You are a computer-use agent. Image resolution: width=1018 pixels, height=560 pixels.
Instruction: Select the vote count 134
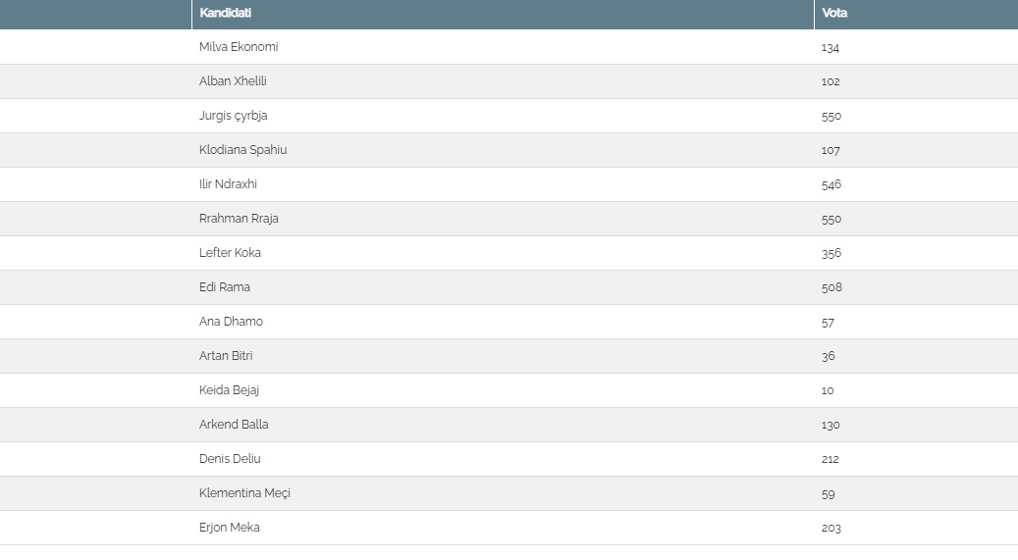[830, 47]
